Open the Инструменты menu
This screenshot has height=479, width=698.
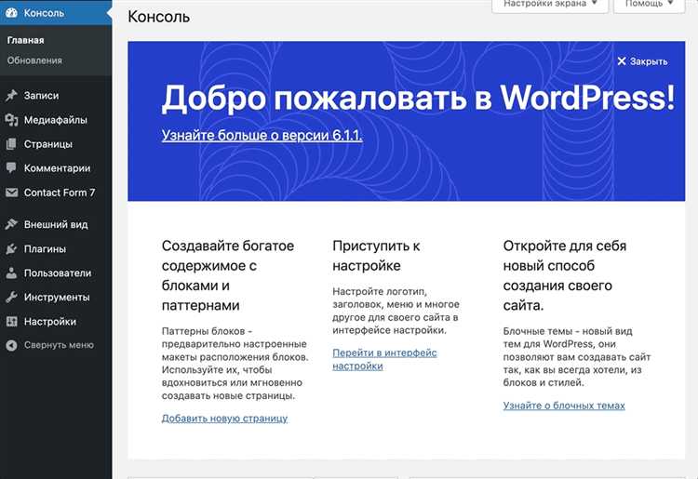point(56,297)
